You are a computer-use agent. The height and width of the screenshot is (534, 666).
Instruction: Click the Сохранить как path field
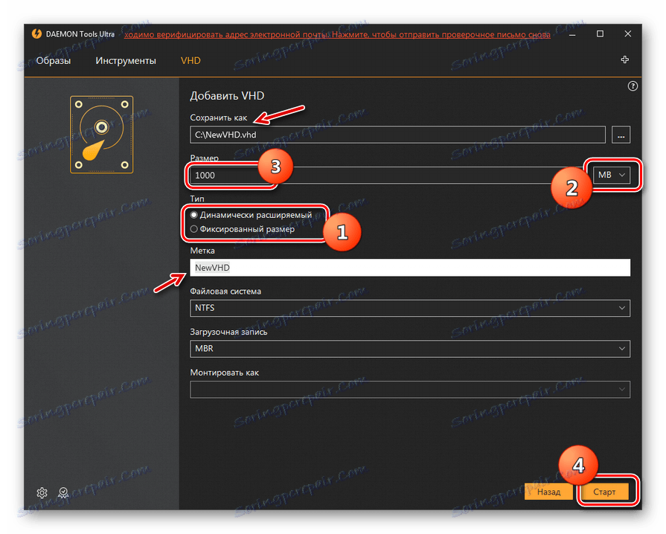pos(397,135)
